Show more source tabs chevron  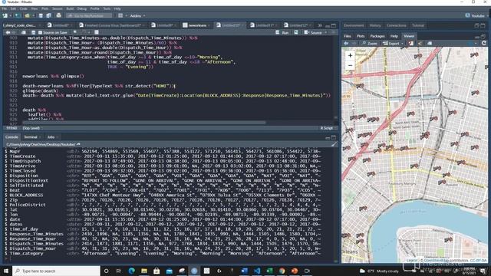pyautogui.click(x=320, y=25)
